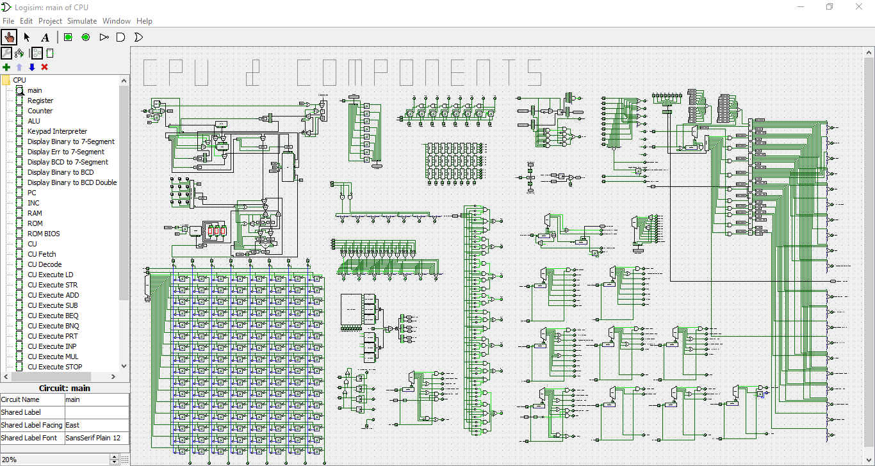Viewport: 875px width, 466px height.
Task: Select Display Binary to 7-Segment circuit
Action: pos(71,141)
